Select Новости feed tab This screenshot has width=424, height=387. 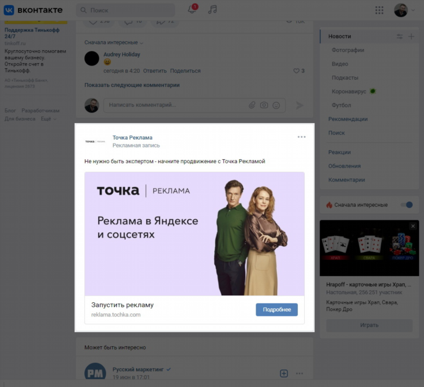340,37
